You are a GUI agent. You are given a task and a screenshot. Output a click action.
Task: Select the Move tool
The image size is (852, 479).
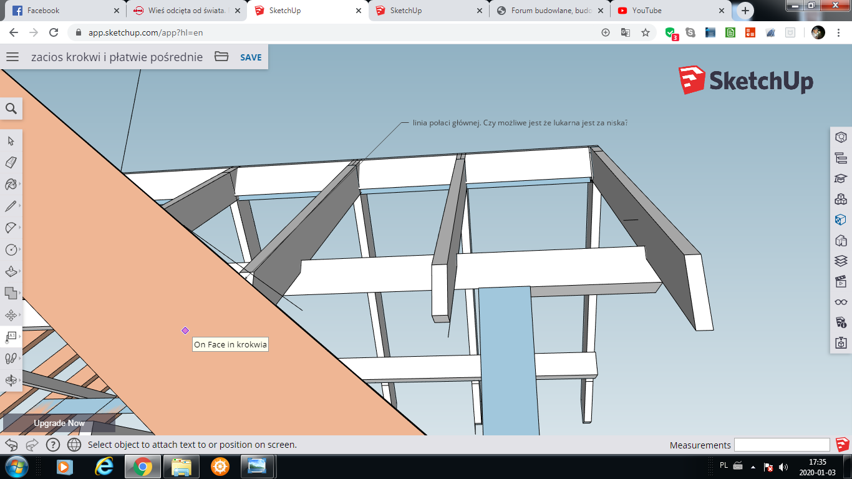pyautogui.click(x=11, y=315)
